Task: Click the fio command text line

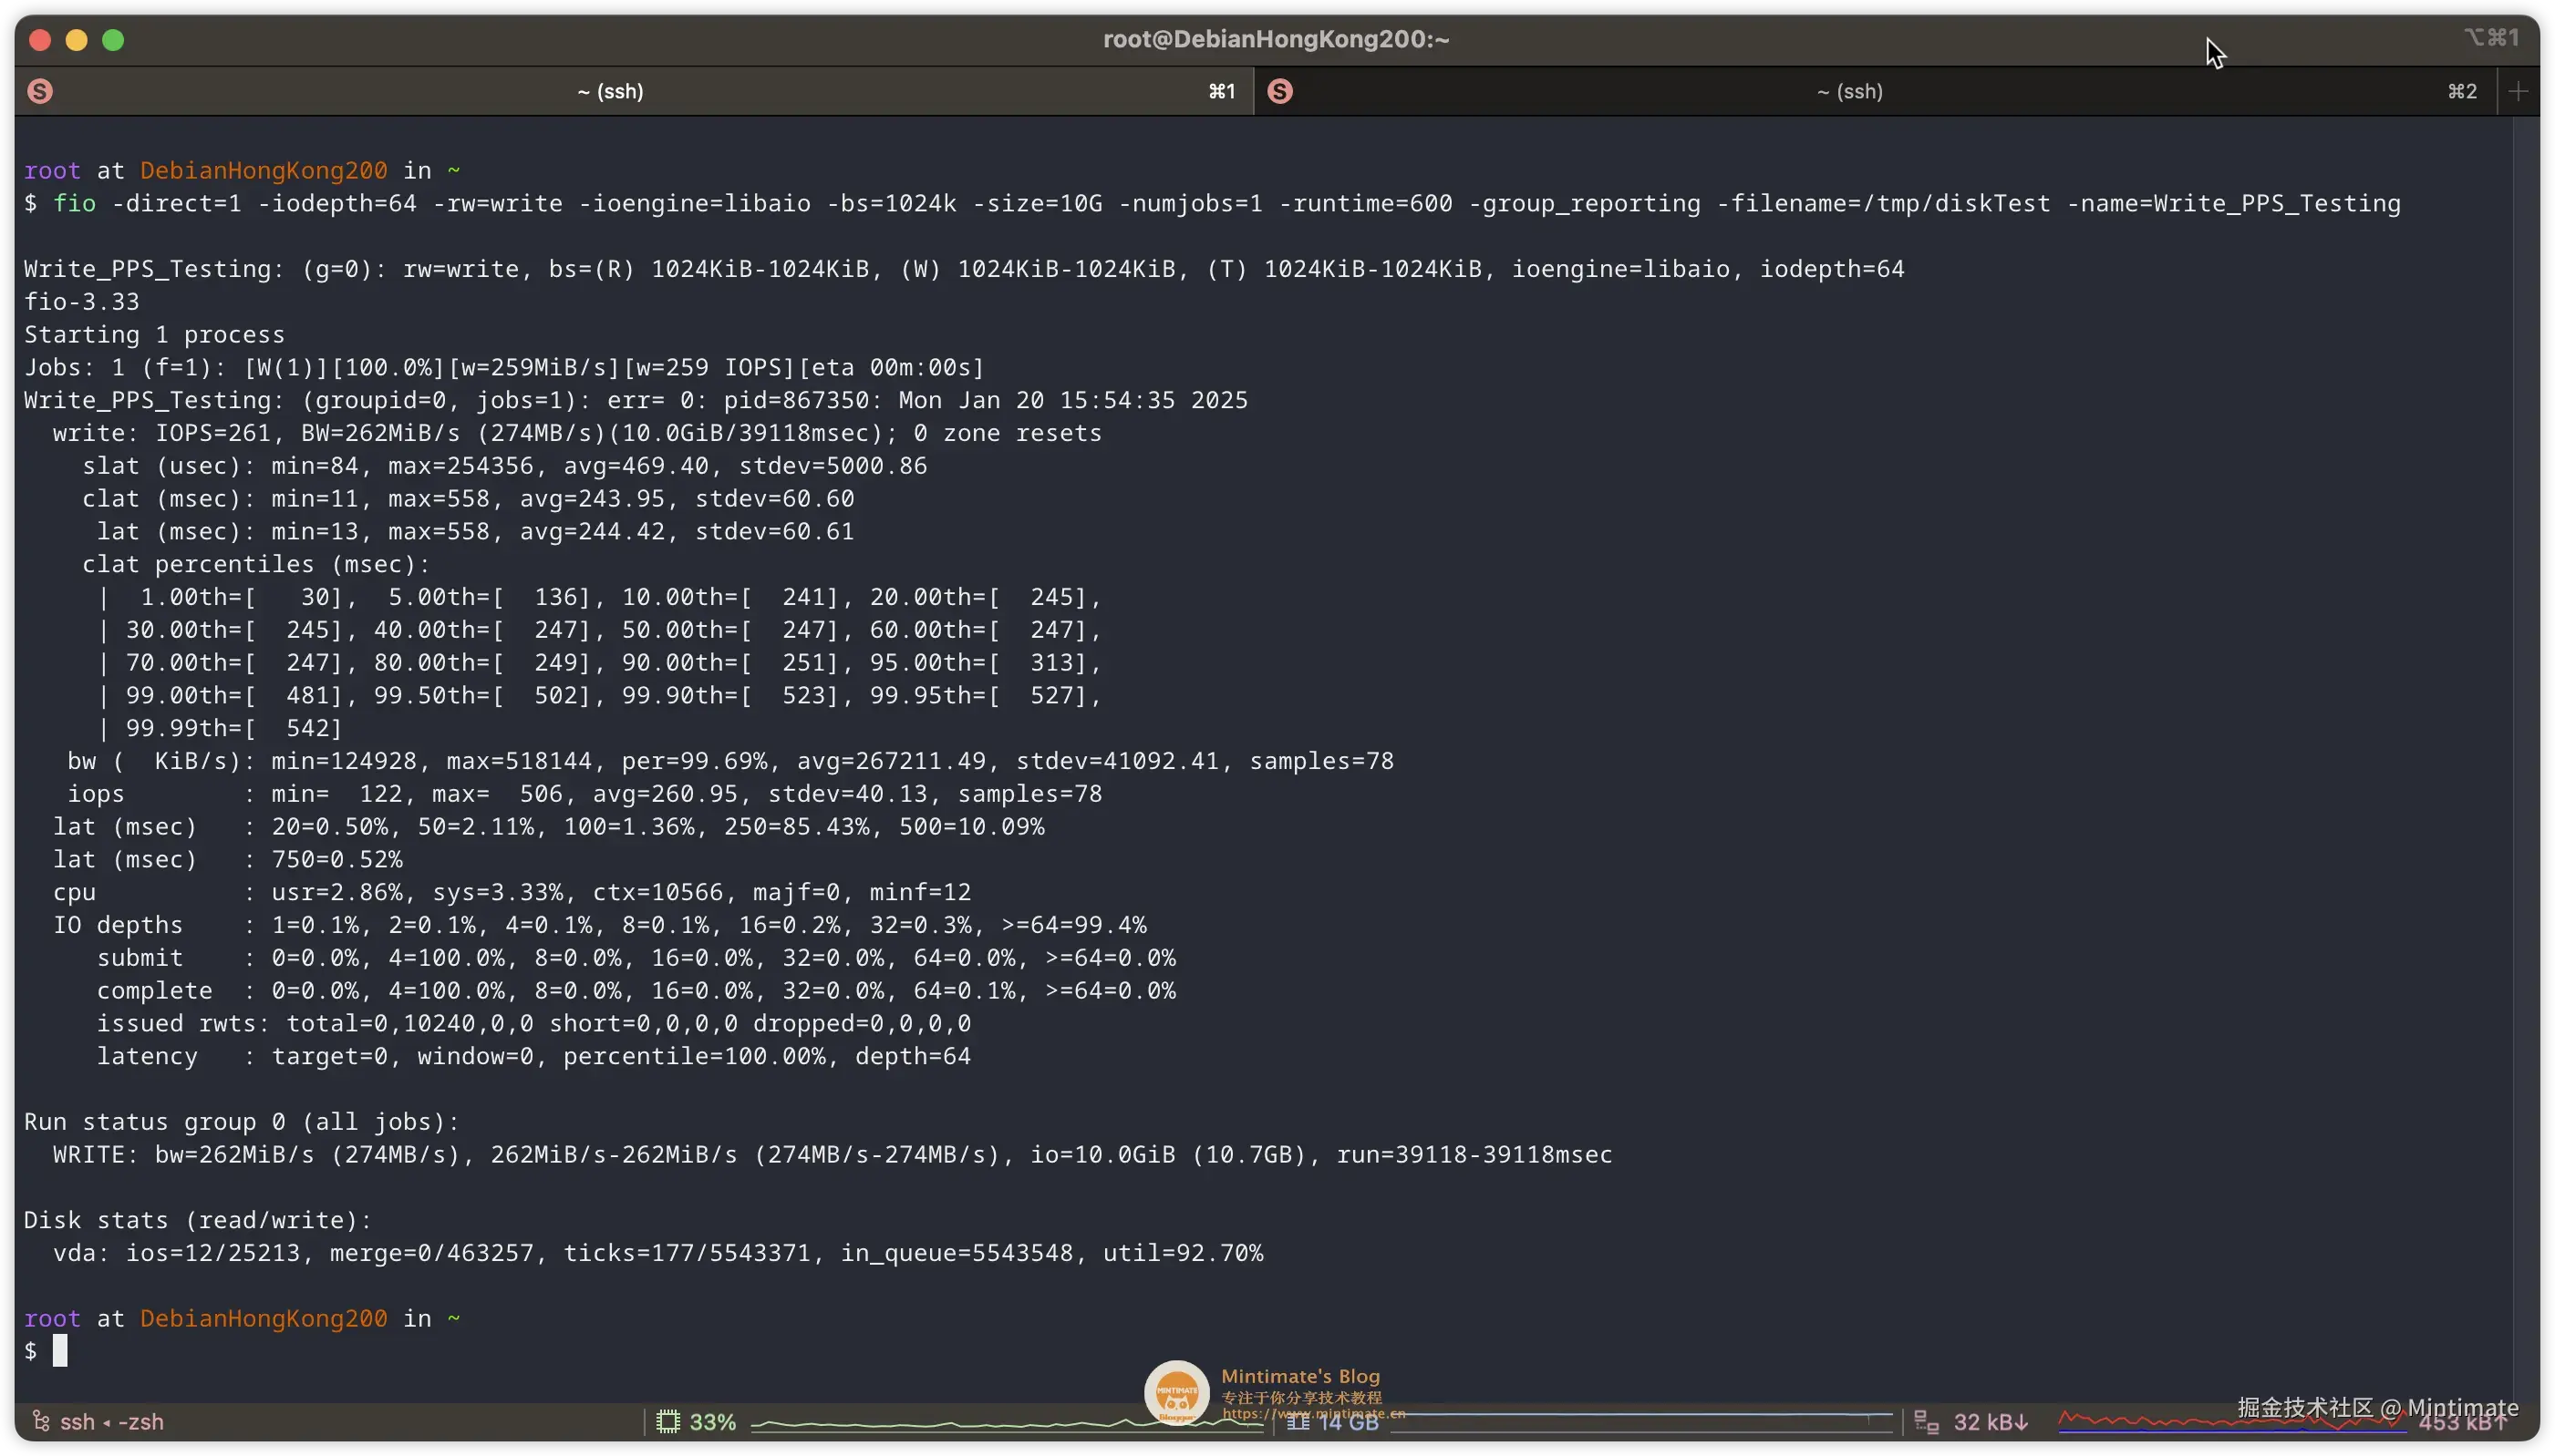Action: click(x=1211, y=204)
